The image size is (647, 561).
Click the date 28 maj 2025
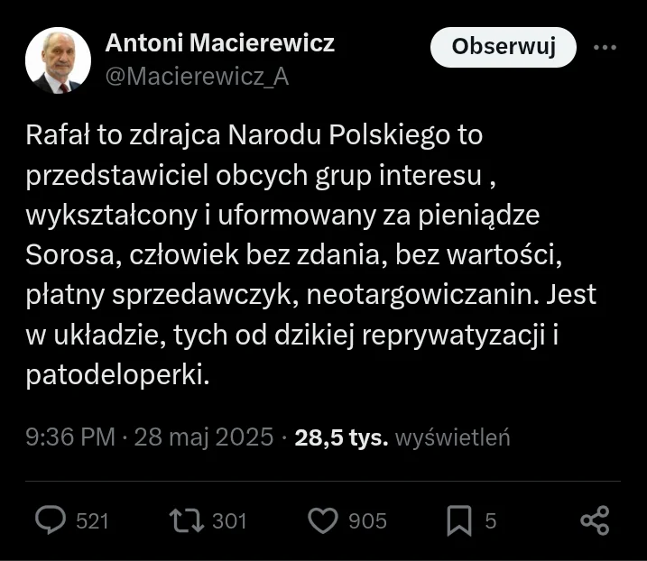click(x=204, y=437)
